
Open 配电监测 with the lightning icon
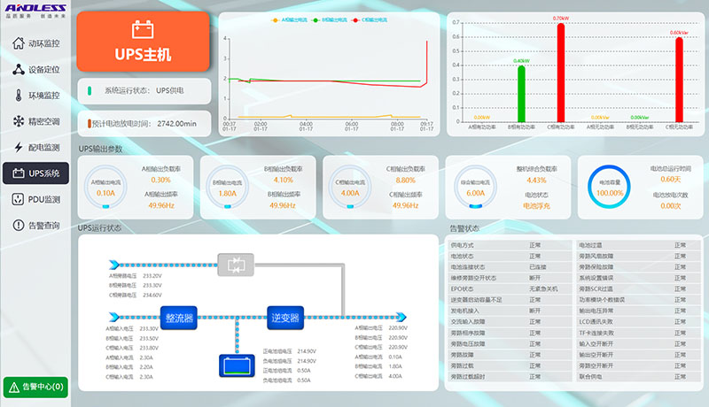coord(36,147)
